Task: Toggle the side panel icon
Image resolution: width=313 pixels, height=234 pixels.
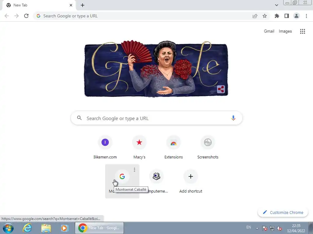Action: pos(287,16)
